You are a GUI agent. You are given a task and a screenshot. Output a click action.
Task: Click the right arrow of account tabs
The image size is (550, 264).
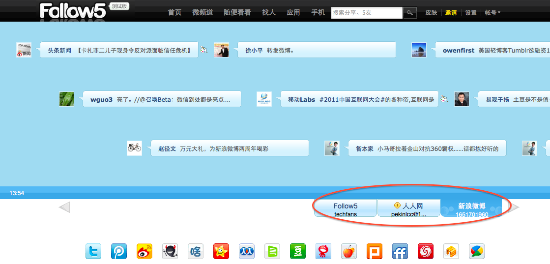tap(514, 207)
